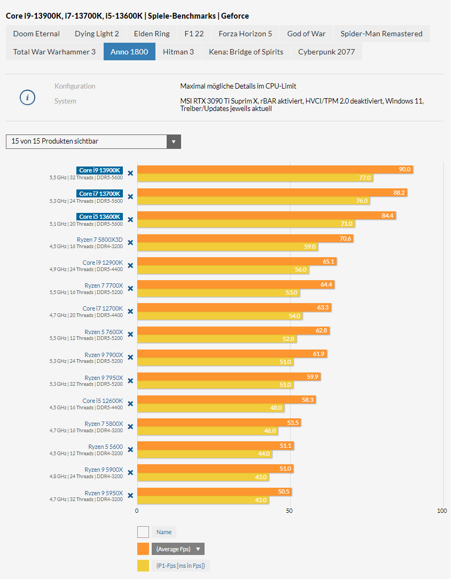Open the (Average Fps) metric dropdown

point(178,549)
